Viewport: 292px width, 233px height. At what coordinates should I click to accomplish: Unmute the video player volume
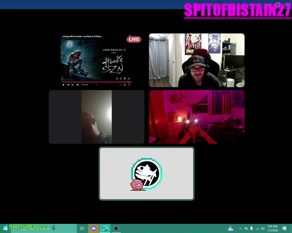(78, 85)
